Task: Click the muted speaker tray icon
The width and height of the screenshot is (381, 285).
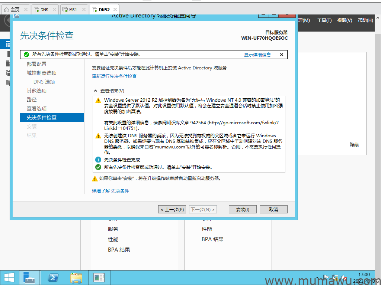Action: 344,278
